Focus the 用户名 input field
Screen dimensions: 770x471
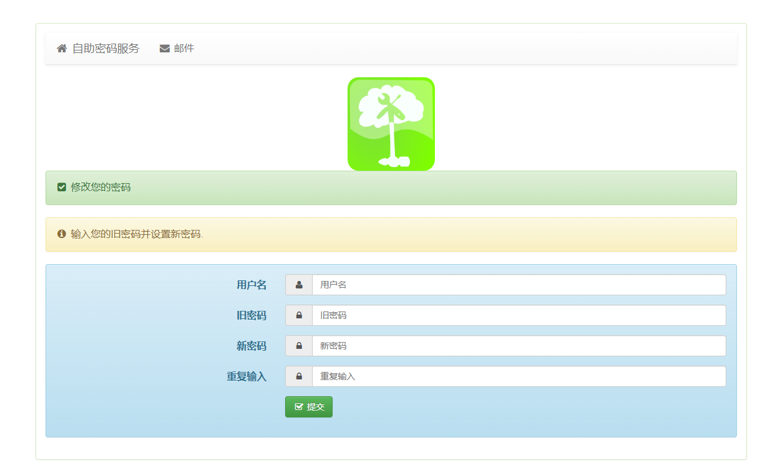point(519,285)
